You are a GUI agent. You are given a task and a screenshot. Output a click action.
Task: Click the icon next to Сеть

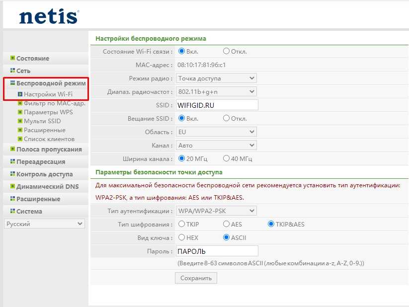click(x=12, y=71)
